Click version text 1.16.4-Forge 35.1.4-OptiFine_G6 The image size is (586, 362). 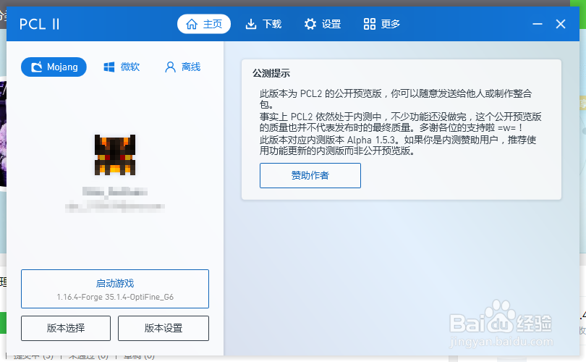(115, 297)
